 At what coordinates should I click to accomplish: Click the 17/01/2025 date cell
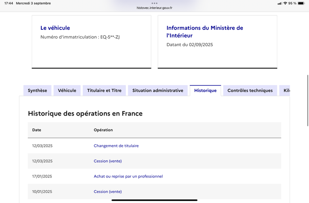[42, 176]
